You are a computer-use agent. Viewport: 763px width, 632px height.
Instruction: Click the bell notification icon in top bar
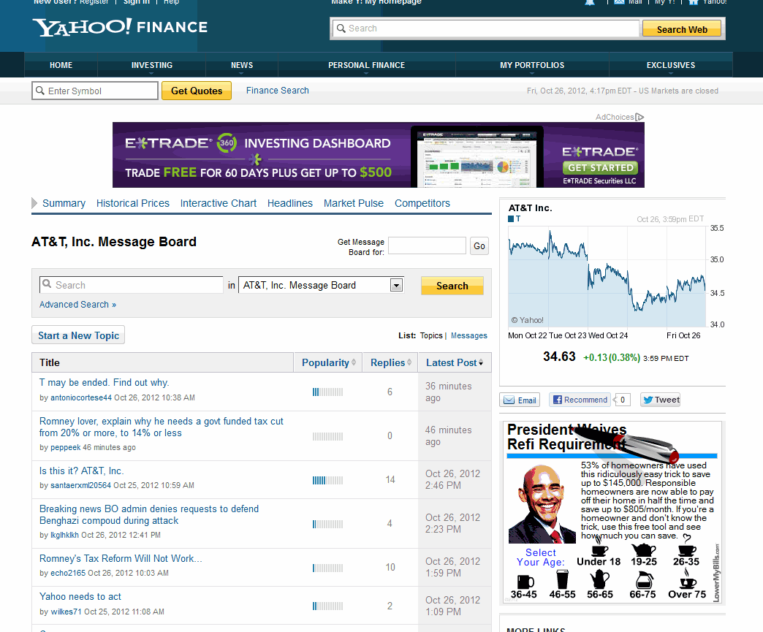[x=590, y=2]
